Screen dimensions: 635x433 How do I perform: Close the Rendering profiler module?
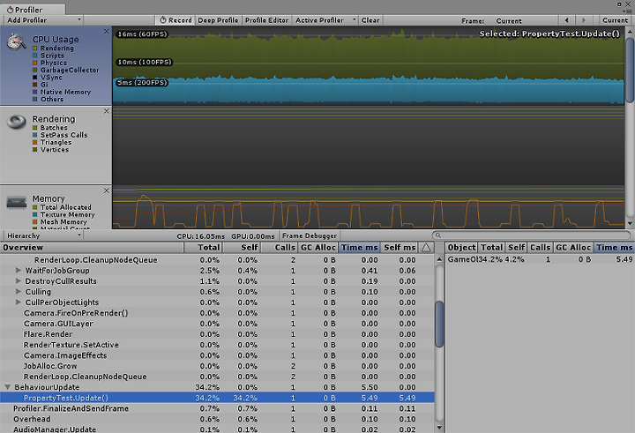tap(107, 111)
